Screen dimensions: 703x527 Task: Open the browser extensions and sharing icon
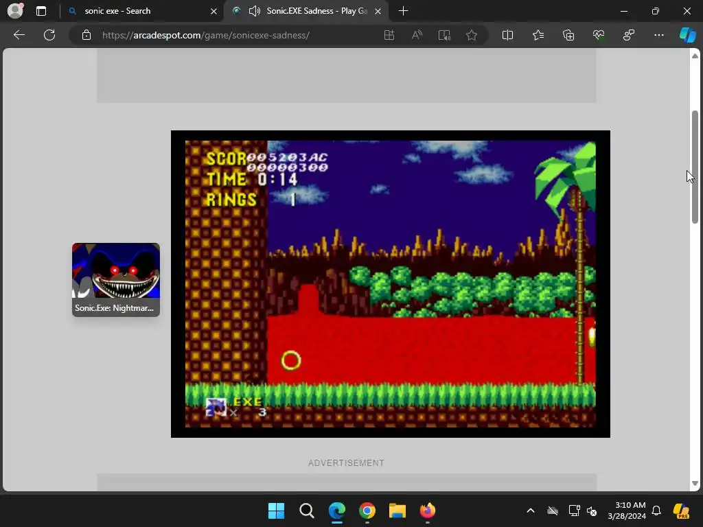[629, 35]
